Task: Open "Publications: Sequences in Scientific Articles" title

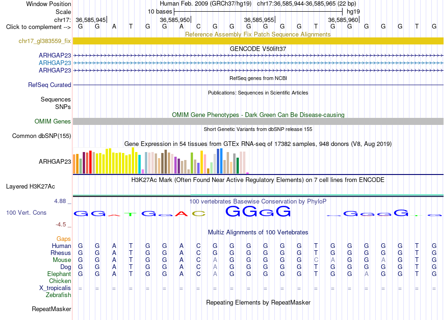Action: [x=258, y=93]
